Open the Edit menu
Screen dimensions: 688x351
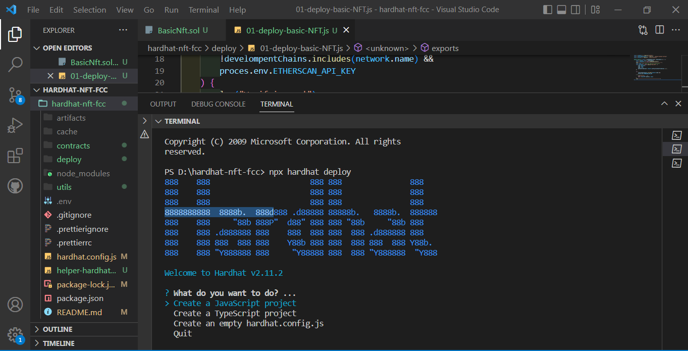pyautogui.click(x=57, y=10)
